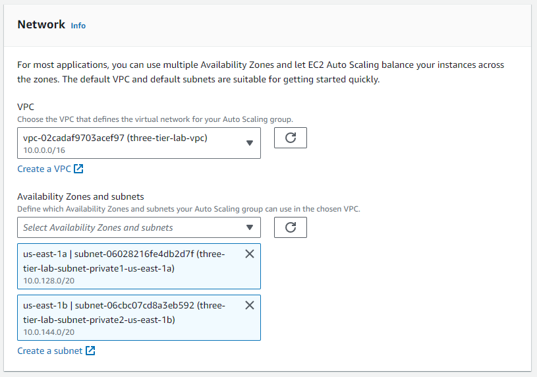
Task: Click the Create a subnet link
Action: coord(50,351)
